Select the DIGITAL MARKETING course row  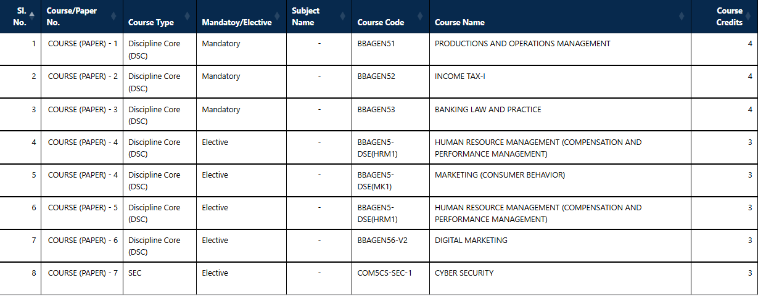click(x=471, y=240)
